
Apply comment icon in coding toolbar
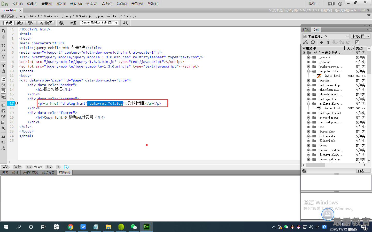click(x=3, y=105)
